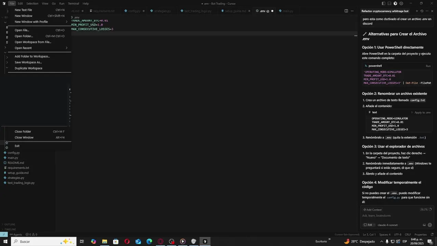Click CRLF line ending selector
Viewport: 437px width, 246px height.
pyautogui.click(x=408, y=234)
